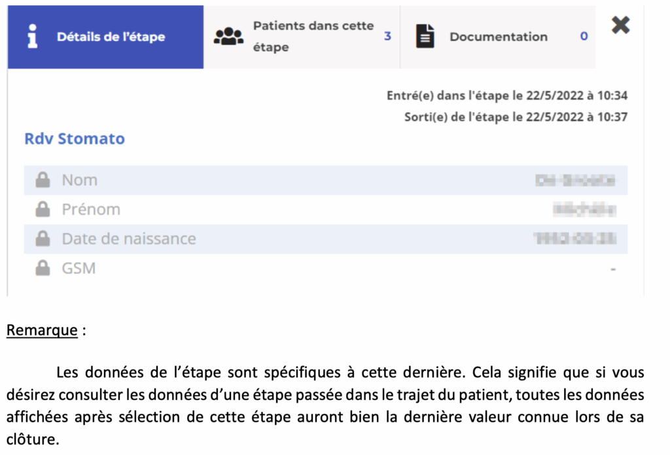
Task: Click the Rdv Stomato step title
Action: tap(75, 139)
